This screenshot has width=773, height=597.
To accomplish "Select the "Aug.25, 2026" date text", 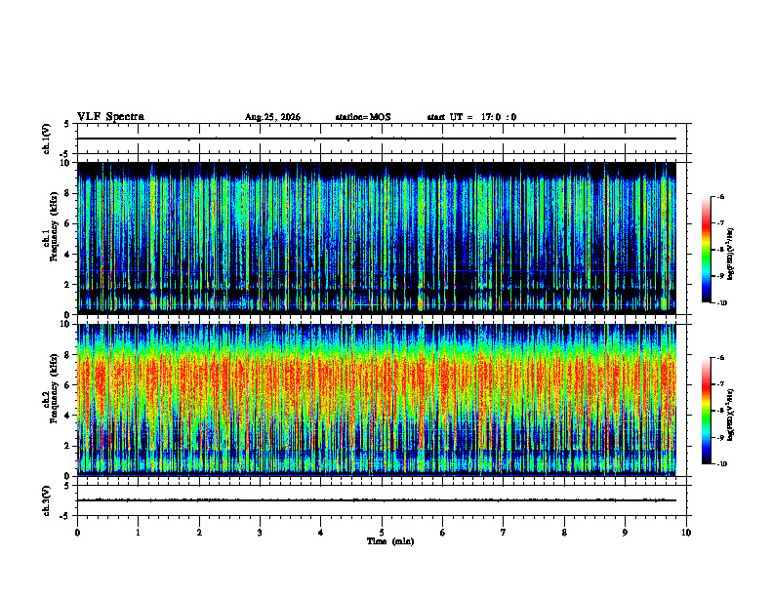I will click(x=272, y=117).
